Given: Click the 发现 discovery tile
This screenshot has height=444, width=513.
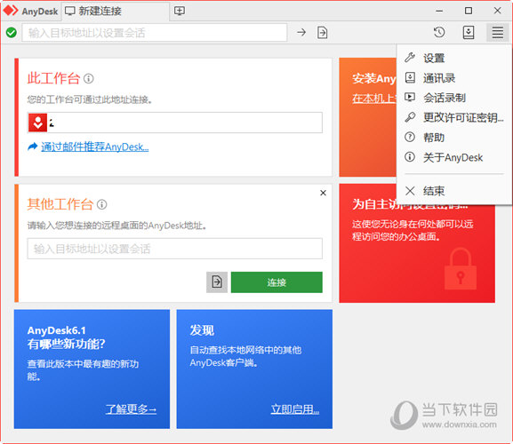Looking at the screenshot, I should [254, 369].
